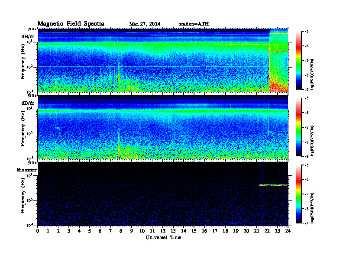Click the color bar unit label beside dD/dt

click(x=313, y=141)
